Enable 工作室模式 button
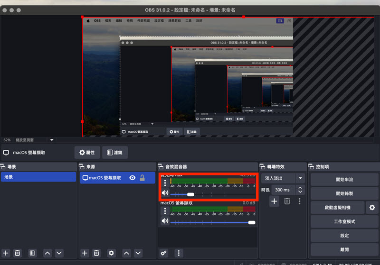The width and height of the screenshot is (380, 265). tap(344, 221)
